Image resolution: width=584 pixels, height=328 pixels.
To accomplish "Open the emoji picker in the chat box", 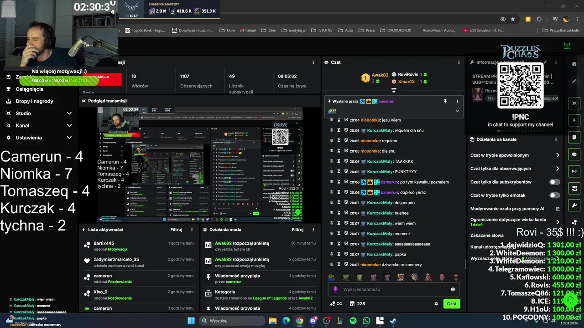I will [x=453, y=289].
